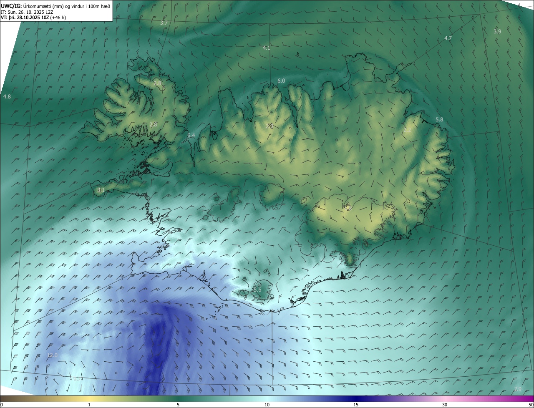The height and width of the screenshot is (408, 534).
Task: Click the 4.7 value label
Action: pyautogui.click(x=448, y=38)
